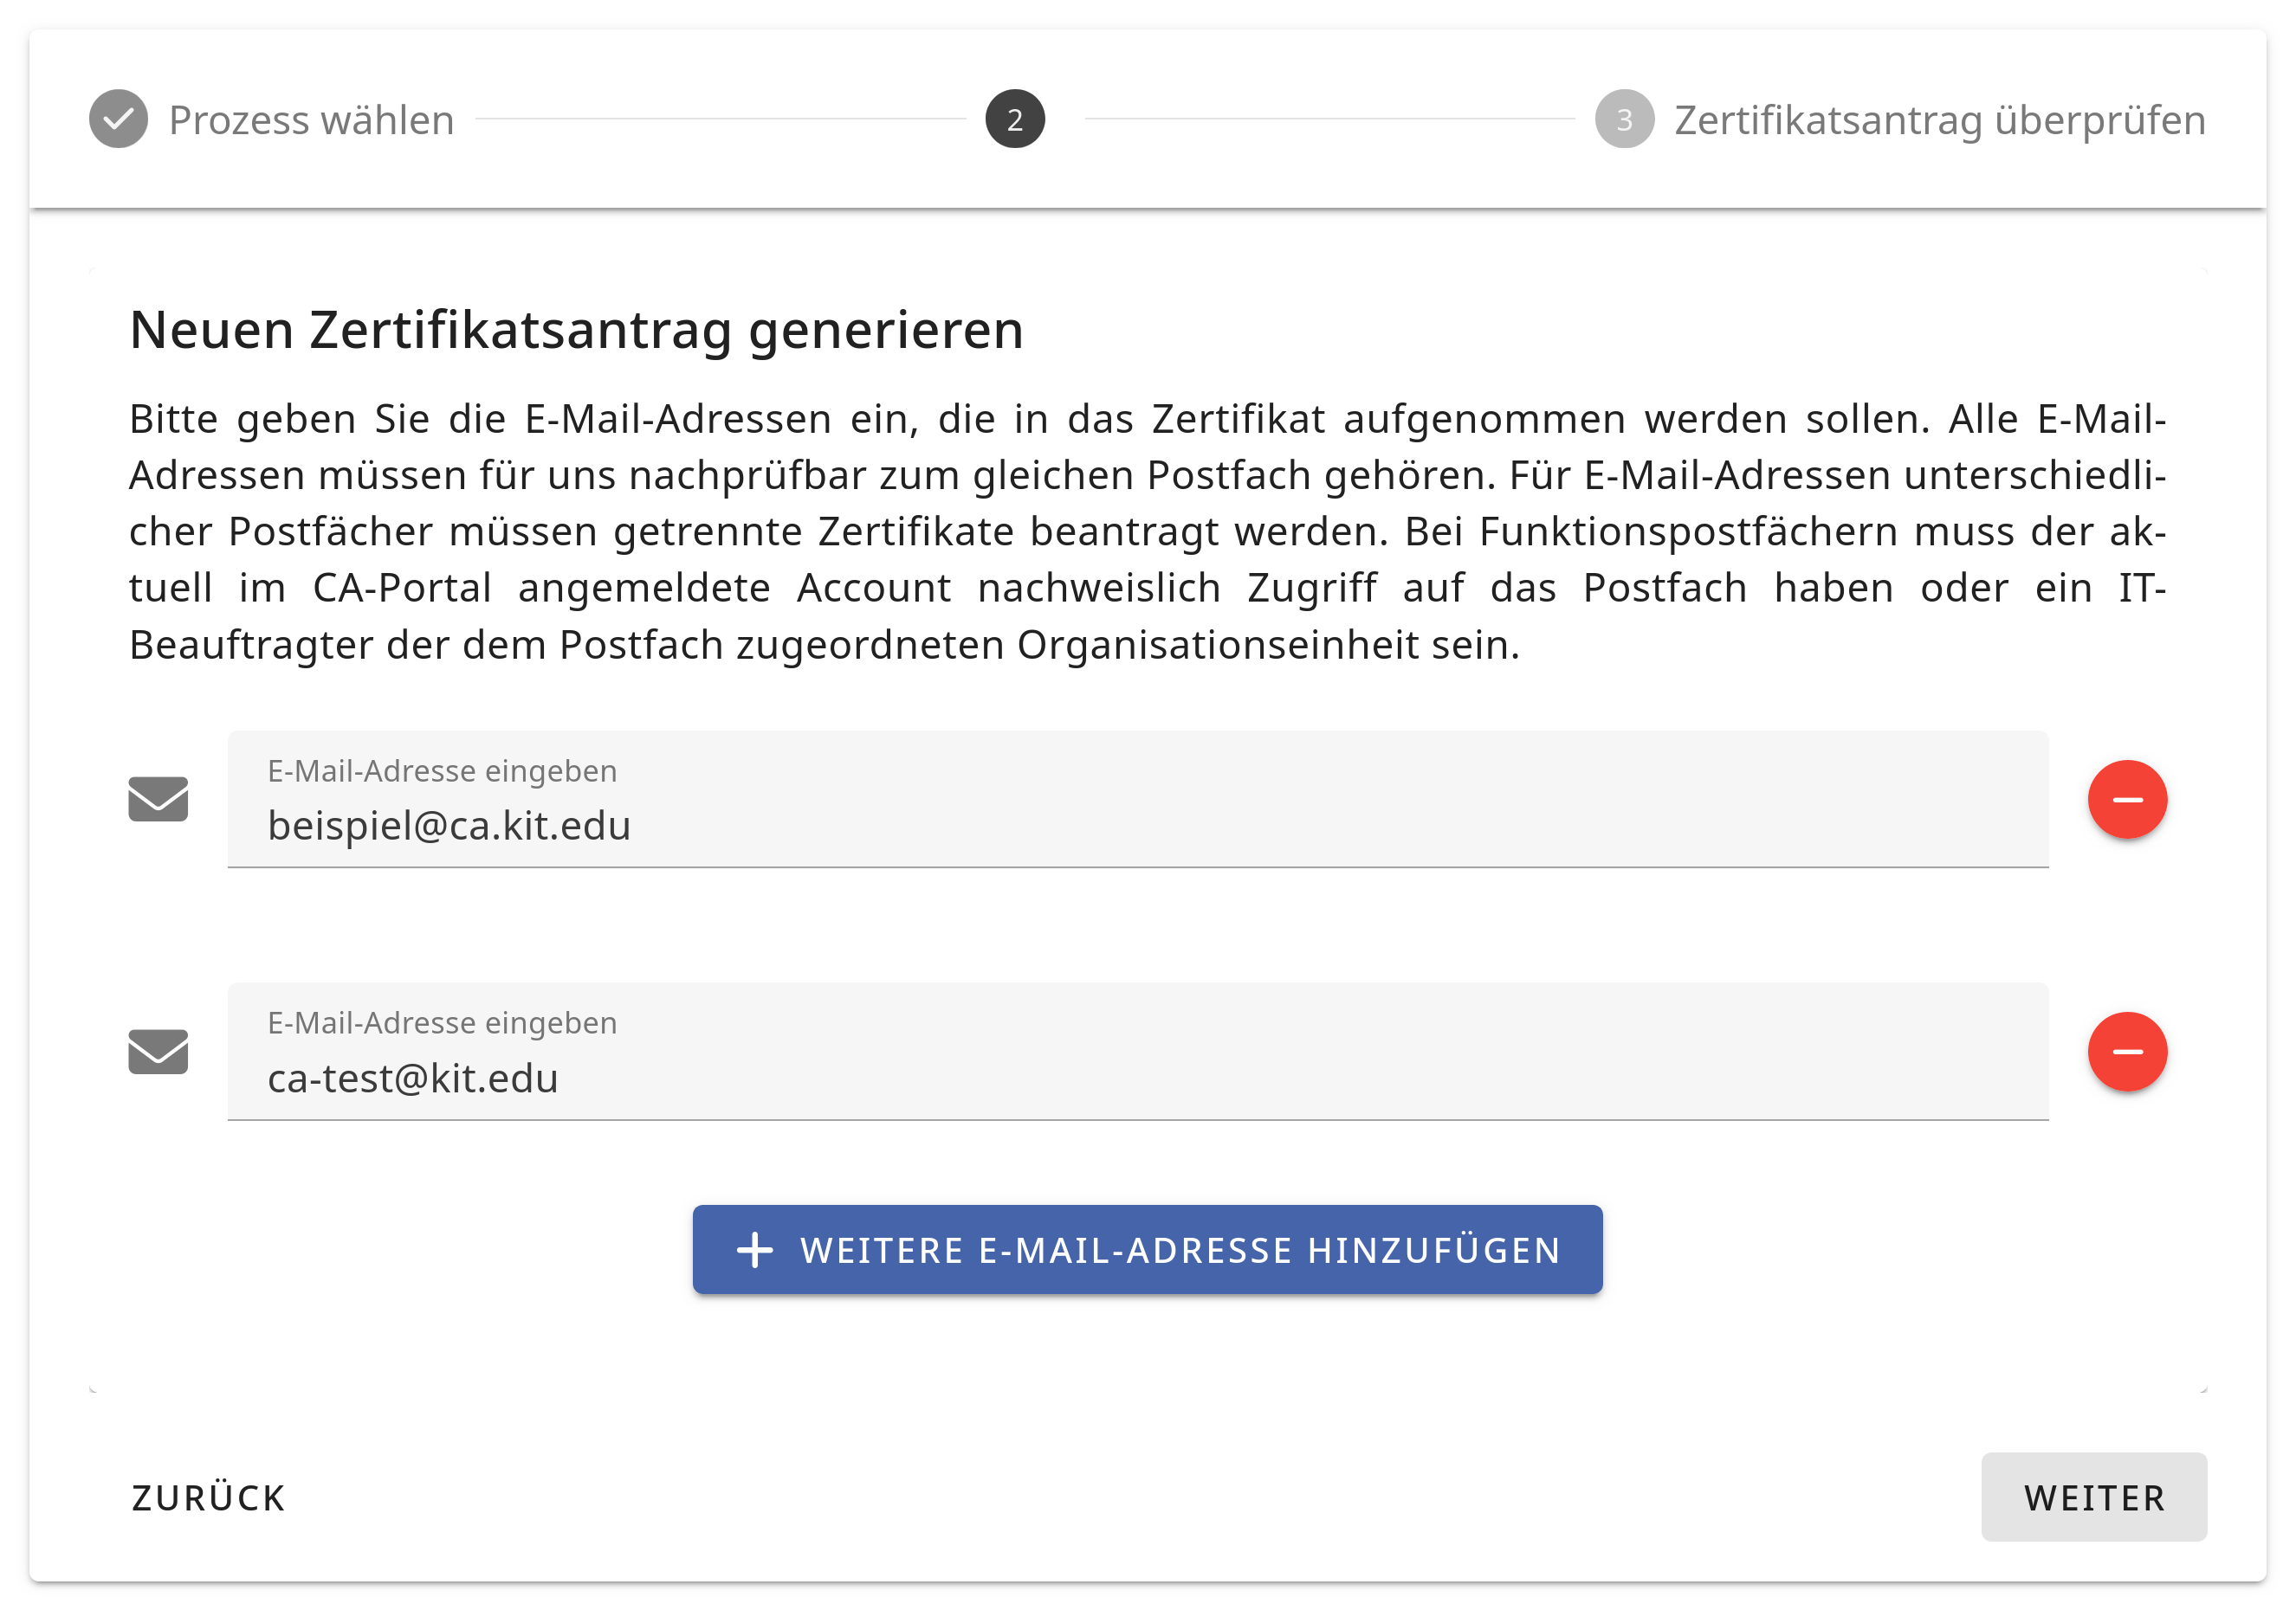2296x1610 pixels.
Task: Click the instruction paragraph starting "Bitte geben Sie"
Action: tap(1147, 531)
